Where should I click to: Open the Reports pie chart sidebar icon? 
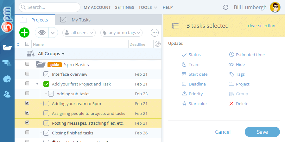[x=7, y=79]
